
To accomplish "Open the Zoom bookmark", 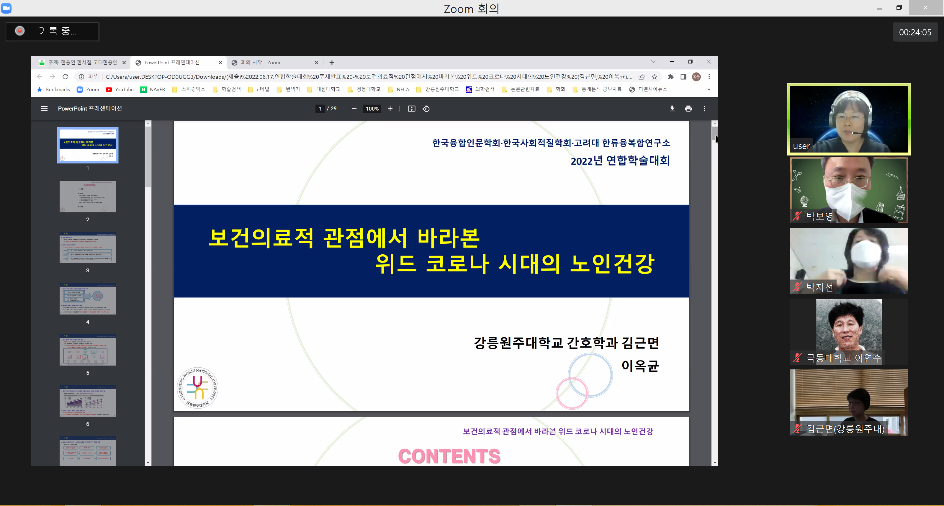I will pos(88,89).
